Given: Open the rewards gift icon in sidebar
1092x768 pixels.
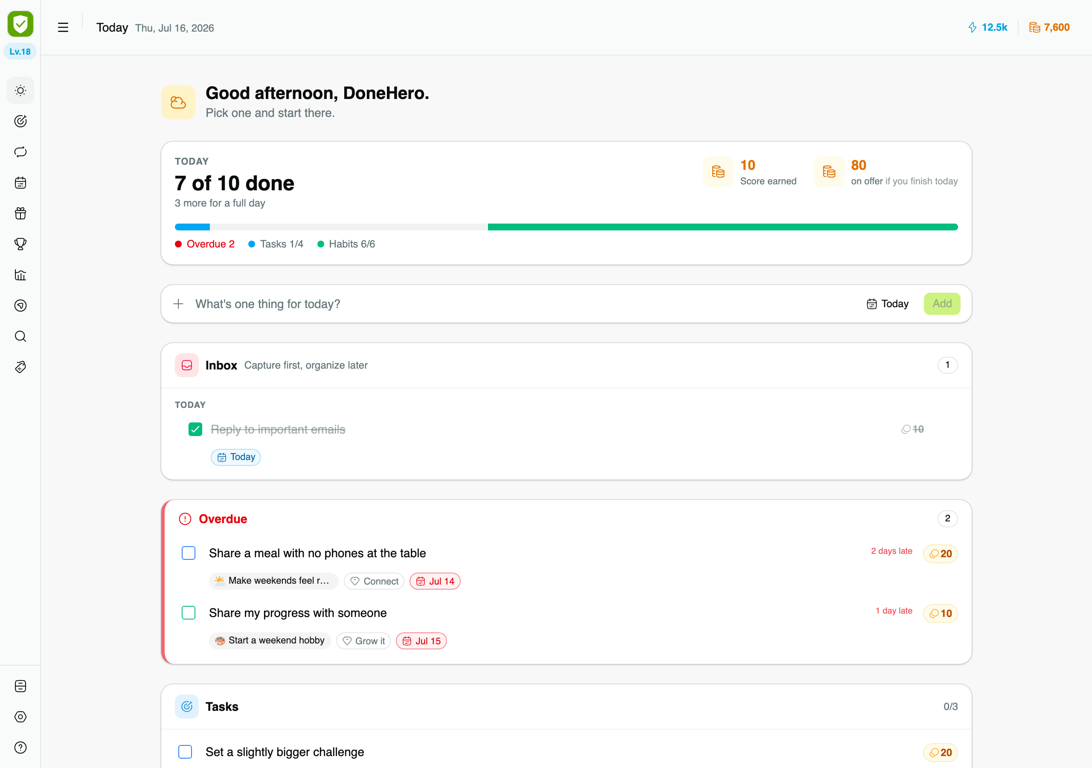Looking at the screenshot, I should pos(20,214).
